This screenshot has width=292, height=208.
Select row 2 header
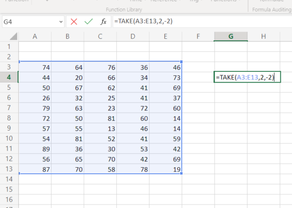coord(9,57)
